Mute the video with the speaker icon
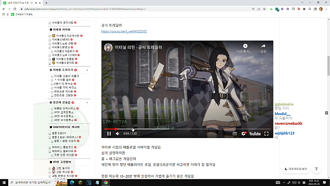 click(118, 134)
